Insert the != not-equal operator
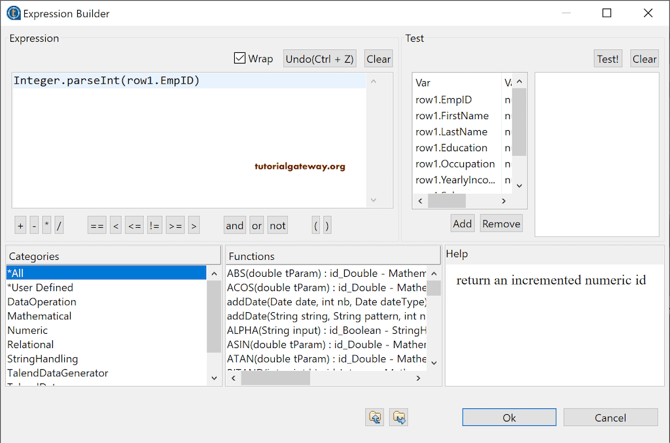 point(154,224)
